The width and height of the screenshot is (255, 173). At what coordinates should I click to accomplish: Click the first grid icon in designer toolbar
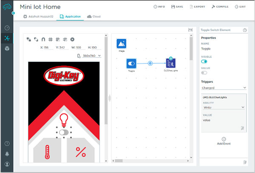pyautogui.click(x=51, y=39)
